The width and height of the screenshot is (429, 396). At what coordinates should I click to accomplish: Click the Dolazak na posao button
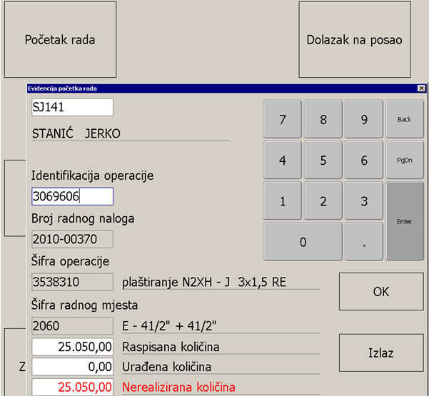tap(354, 39)
